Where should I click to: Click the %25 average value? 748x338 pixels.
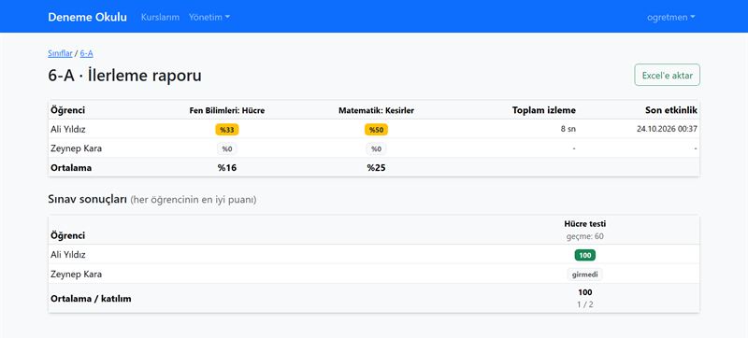pos(377,167)
